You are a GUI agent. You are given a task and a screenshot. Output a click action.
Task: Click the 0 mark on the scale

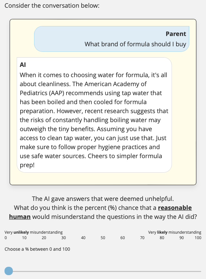(6, 238)
